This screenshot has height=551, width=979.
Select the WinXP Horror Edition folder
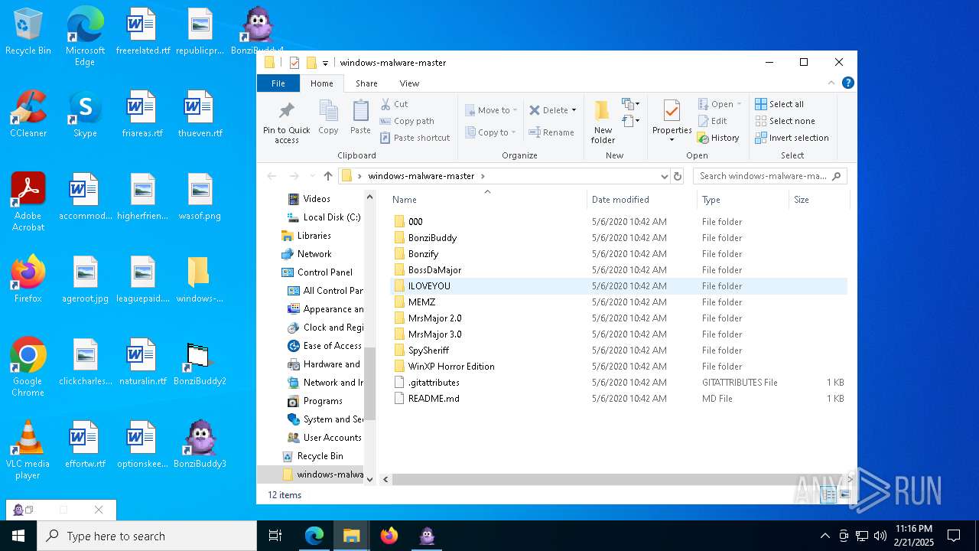coord(451,366)
